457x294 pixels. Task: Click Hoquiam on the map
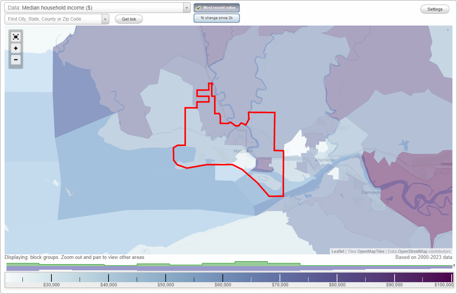(243, 151)
